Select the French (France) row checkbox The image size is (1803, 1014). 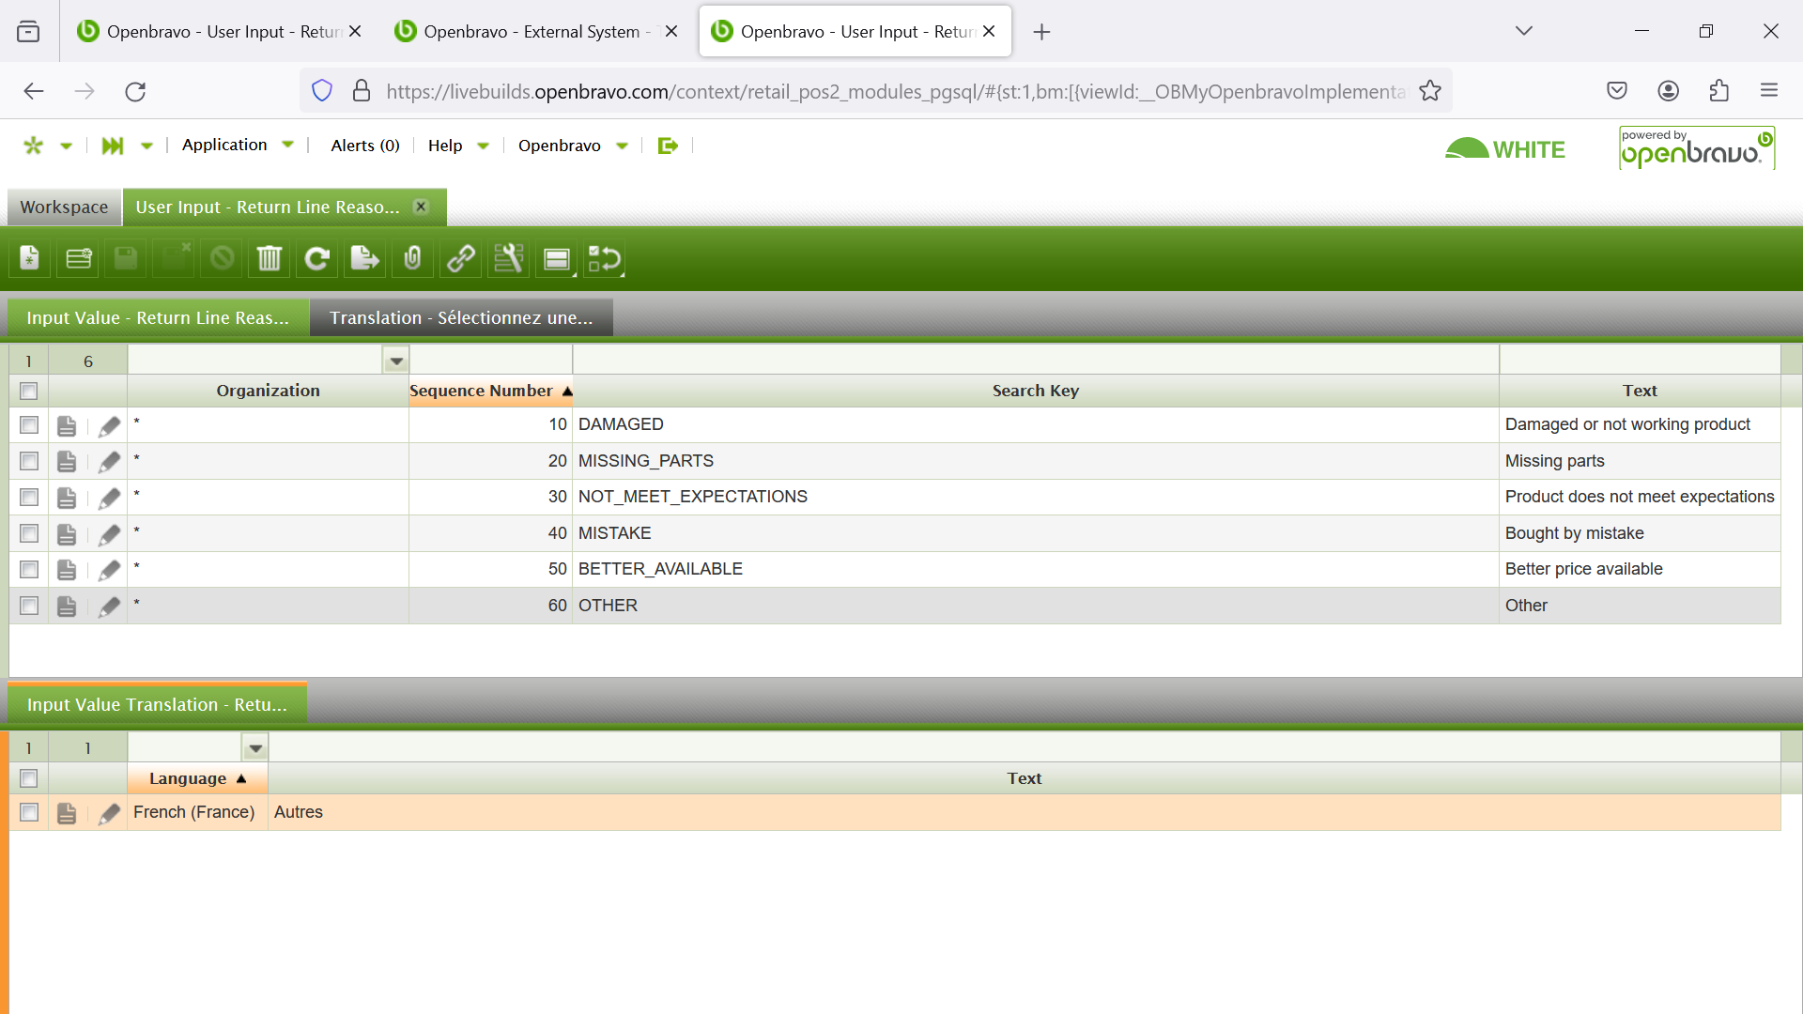(x=29, y=812)
